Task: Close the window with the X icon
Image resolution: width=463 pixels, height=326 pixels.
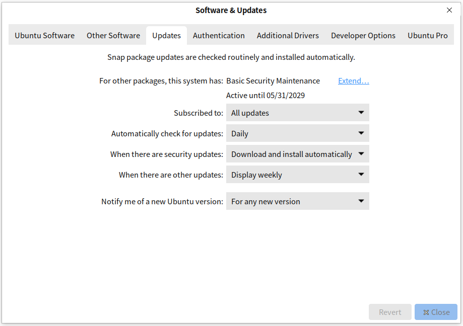Action: 449,10
